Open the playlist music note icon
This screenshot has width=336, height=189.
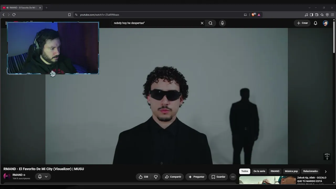tap(306, 15)
